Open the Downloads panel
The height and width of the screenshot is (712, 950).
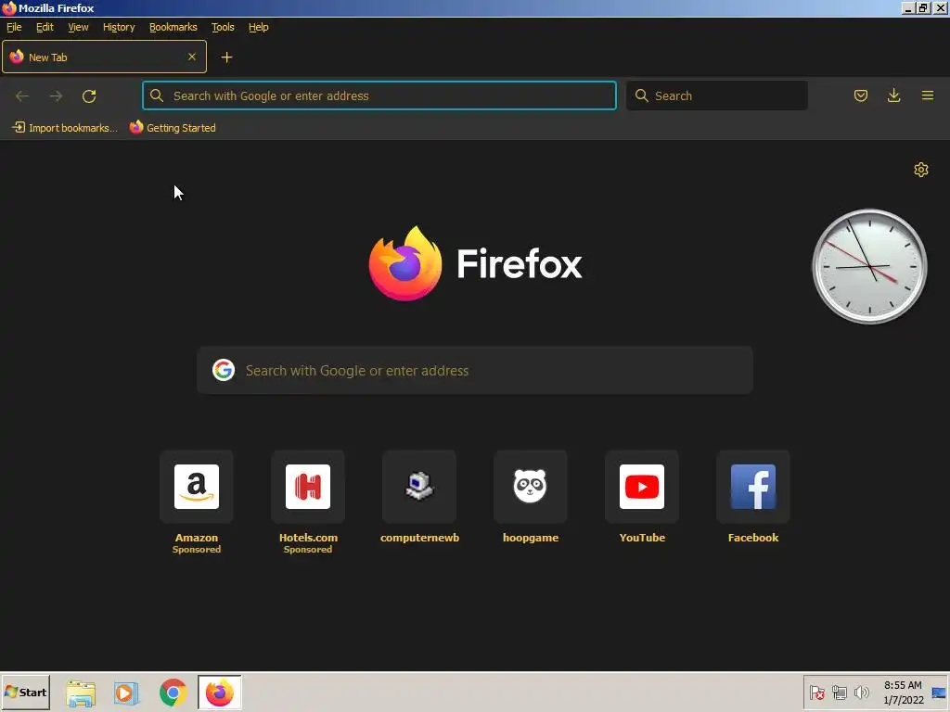coord(893,95)
